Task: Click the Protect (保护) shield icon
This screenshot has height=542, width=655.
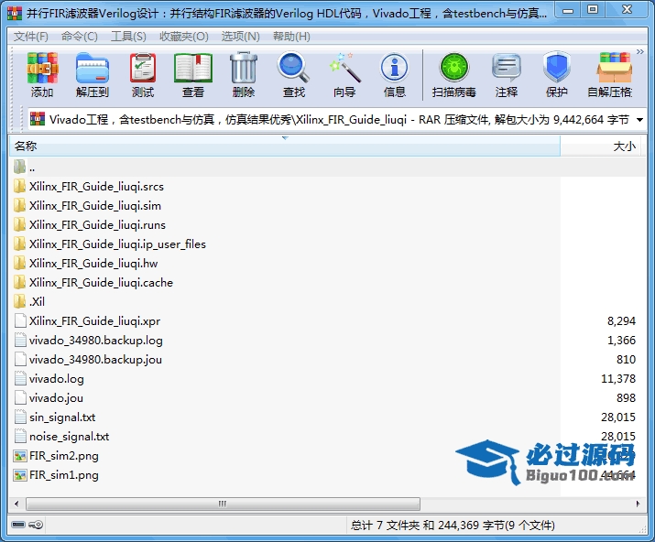Action: [x=557, y=67]
